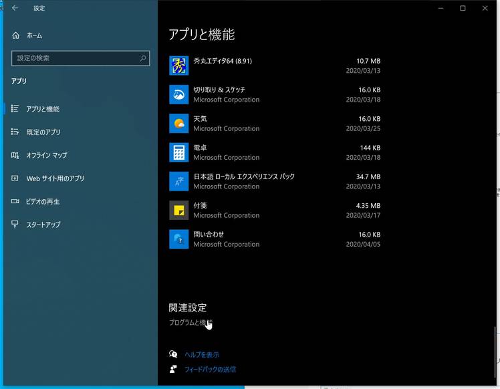Select the アプリと機能 sidebar icon

[x=15, y=109]
